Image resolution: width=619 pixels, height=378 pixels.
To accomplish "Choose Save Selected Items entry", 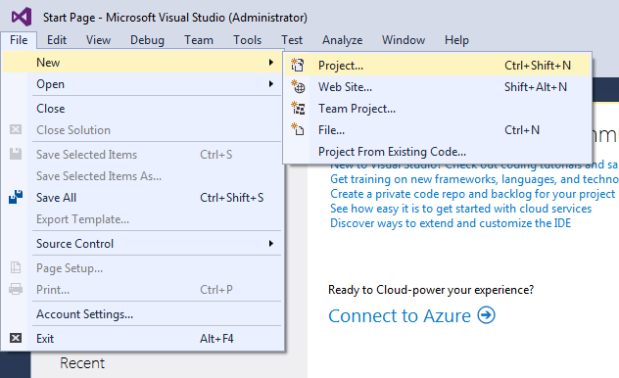I will click(143, 155).
